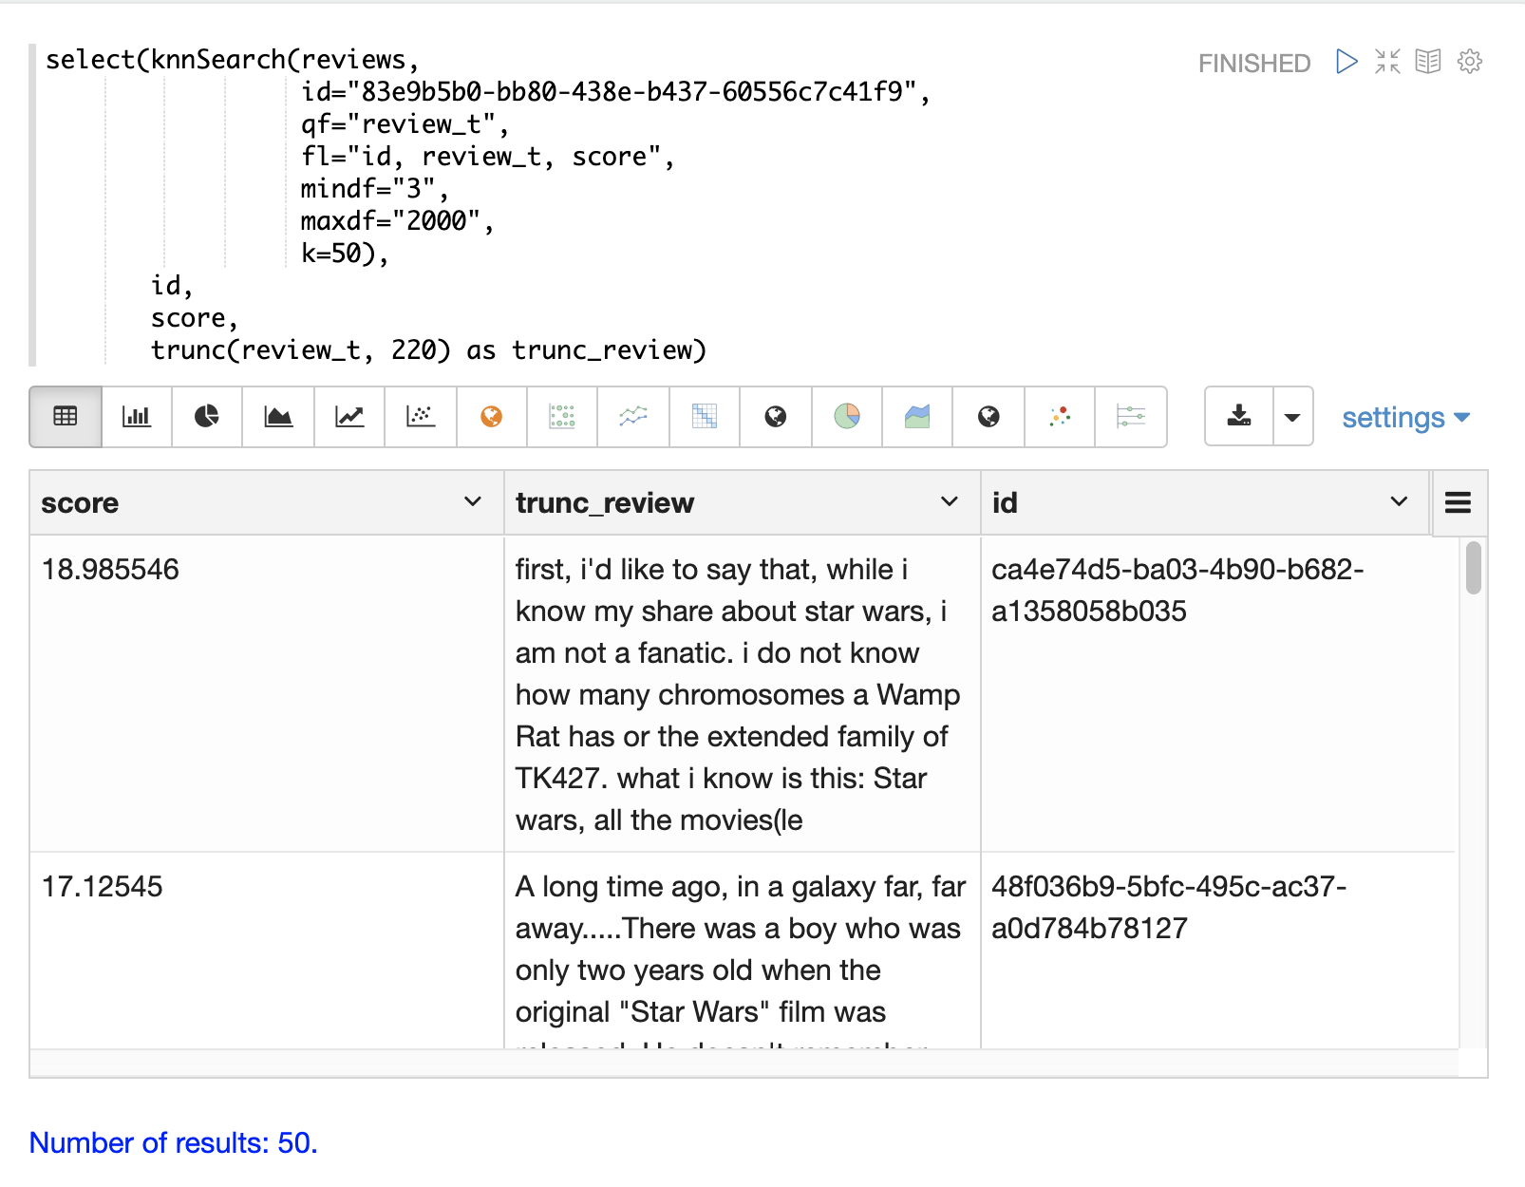Open the visualization settings dropdown

click(1405, 418)
